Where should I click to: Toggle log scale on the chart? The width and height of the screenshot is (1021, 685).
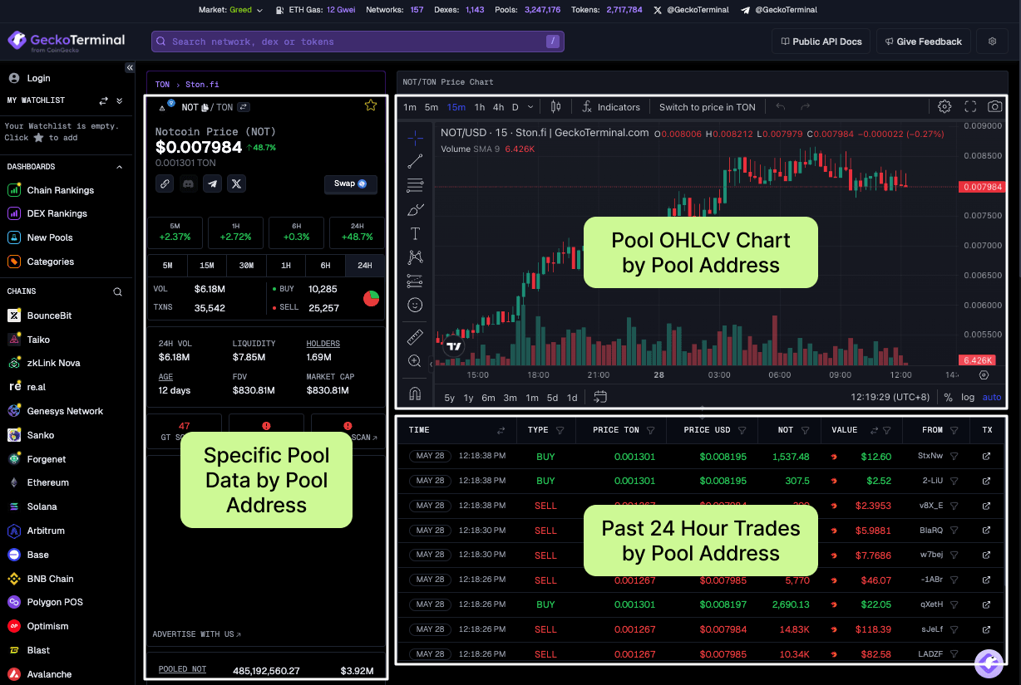(x=968, y=397)
